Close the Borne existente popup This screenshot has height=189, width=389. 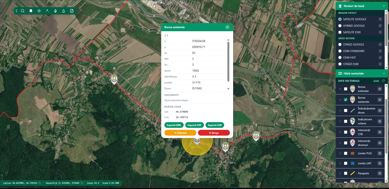pos(227,27)
